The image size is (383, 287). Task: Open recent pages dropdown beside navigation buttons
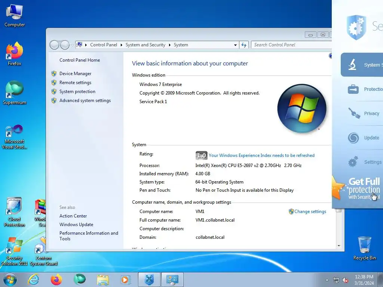pos(72,45)
